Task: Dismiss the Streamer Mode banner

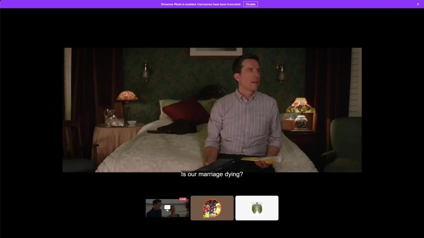Action: 418,4
